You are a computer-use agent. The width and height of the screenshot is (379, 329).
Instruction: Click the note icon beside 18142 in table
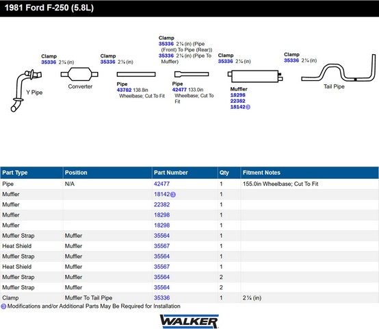[173, 195]
